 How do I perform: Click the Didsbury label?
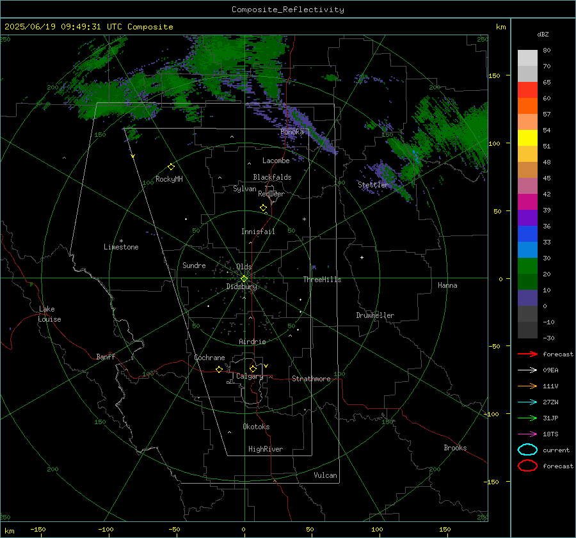click(241, 287)
